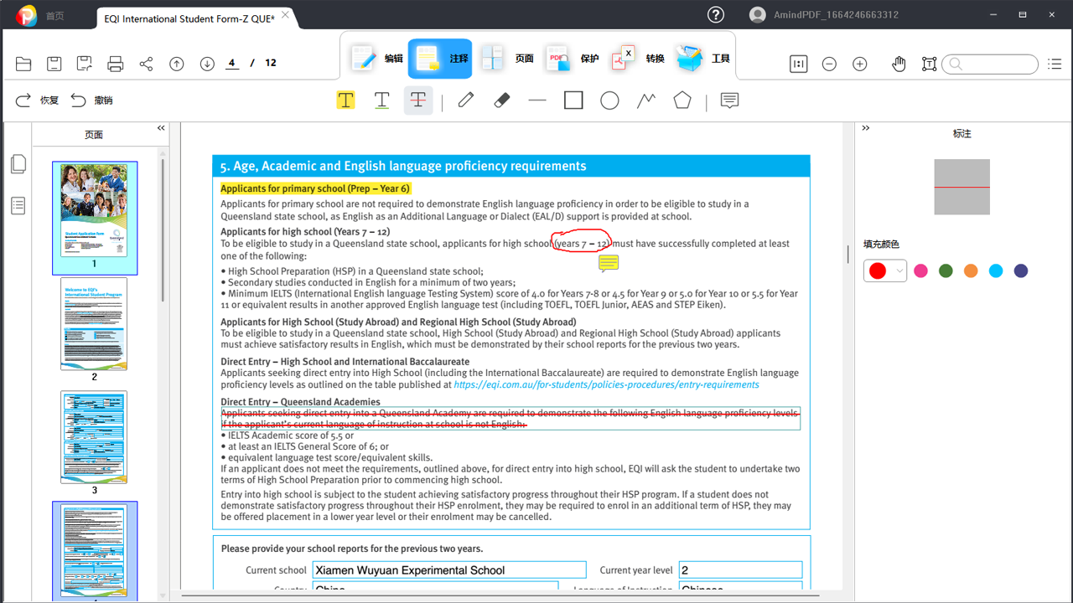Image resolution: width=1073 pixels, height=603 pixels.
Task: Select the yellow highlight text tool
Action: (345, 100)
